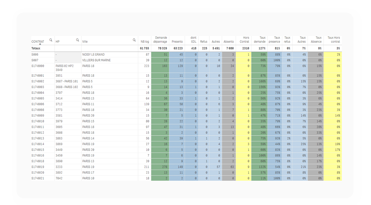Select HP value 3233
This screenshot has width=371, height=205.
59,167
